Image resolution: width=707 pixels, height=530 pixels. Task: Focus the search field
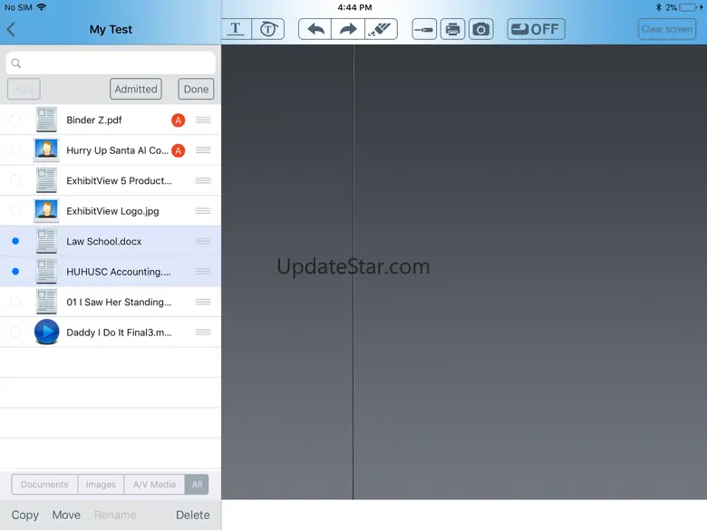coord(111,63)
